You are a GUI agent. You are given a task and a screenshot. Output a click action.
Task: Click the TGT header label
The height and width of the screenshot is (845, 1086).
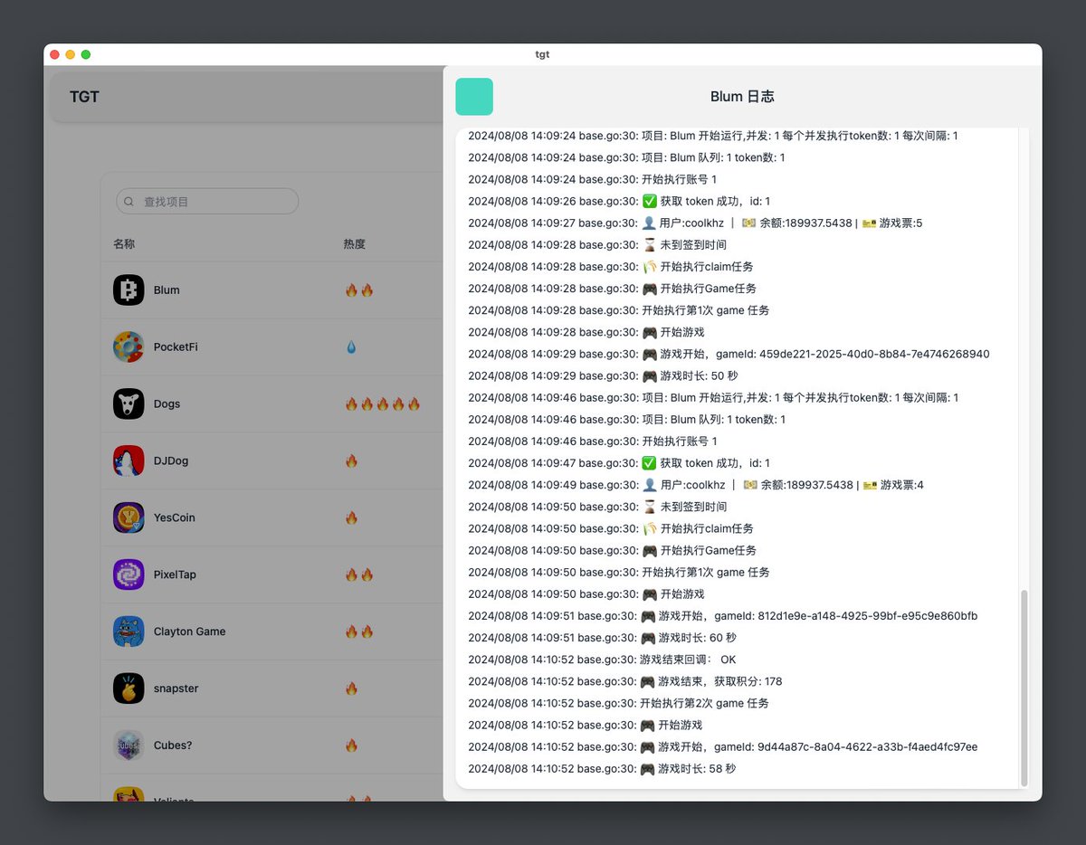coord(84,96)
